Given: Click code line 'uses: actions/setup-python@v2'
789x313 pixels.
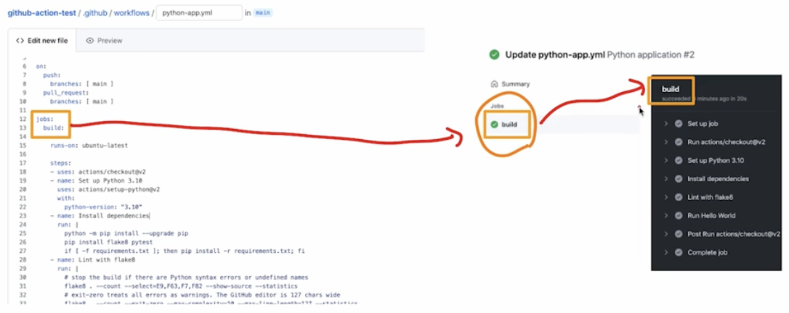Looking at the screenshot, I should click(x=108, y=189).
